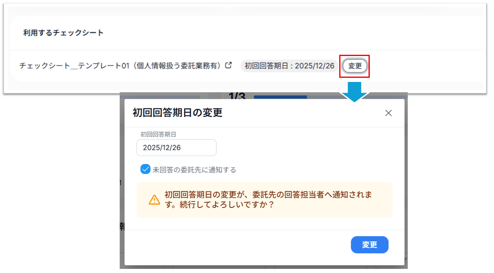Click the 利用するチェックシート section heading
The width and height of the screenshot is (494, 273).
pyautogui.click(x=63, y=33)
